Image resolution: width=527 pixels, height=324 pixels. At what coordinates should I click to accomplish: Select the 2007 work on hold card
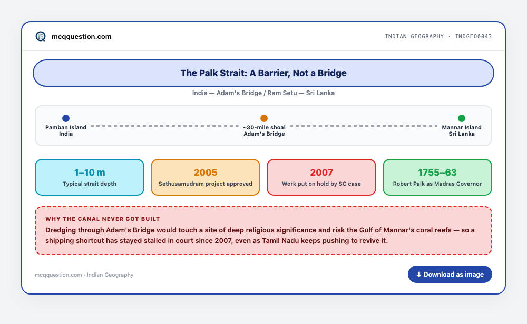(x=321, y=177)
